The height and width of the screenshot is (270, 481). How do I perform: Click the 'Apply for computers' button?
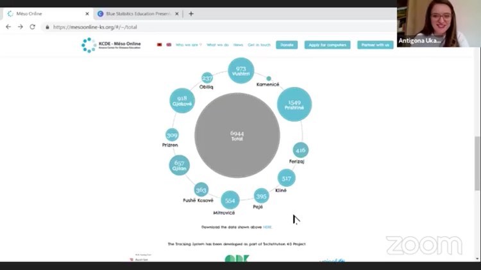pos(327,45)
